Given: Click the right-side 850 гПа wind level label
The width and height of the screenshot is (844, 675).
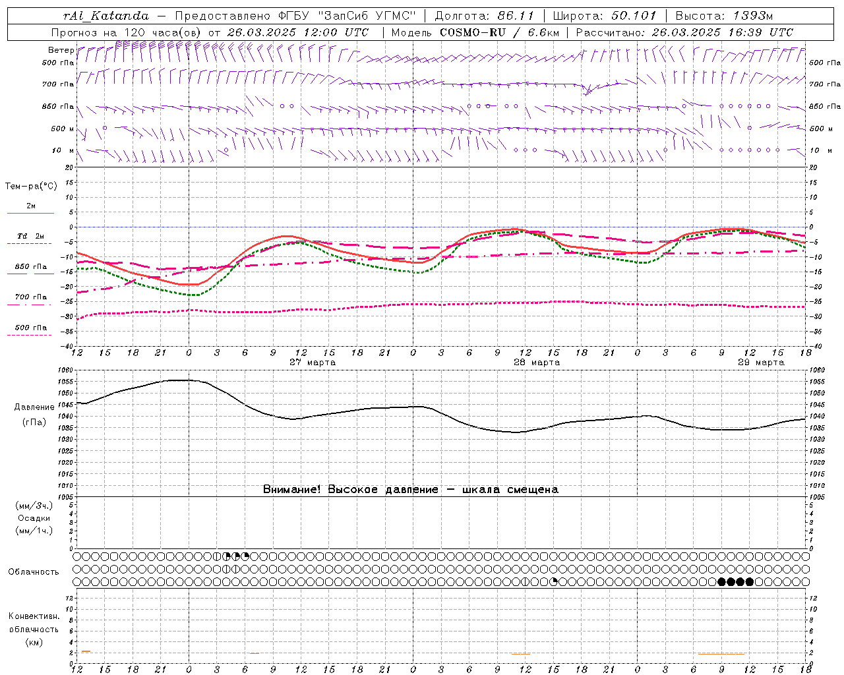Looking at the screenshot, I should coord(825,106).
